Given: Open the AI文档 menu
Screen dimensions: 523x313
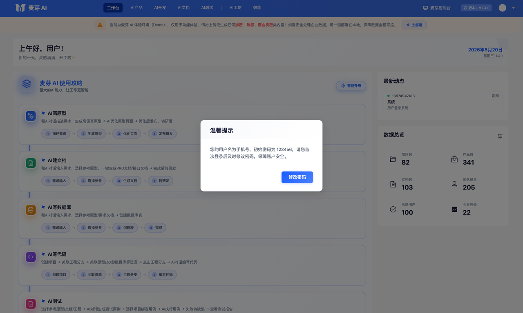Looking at the screenshot, I should pos(183,8).
